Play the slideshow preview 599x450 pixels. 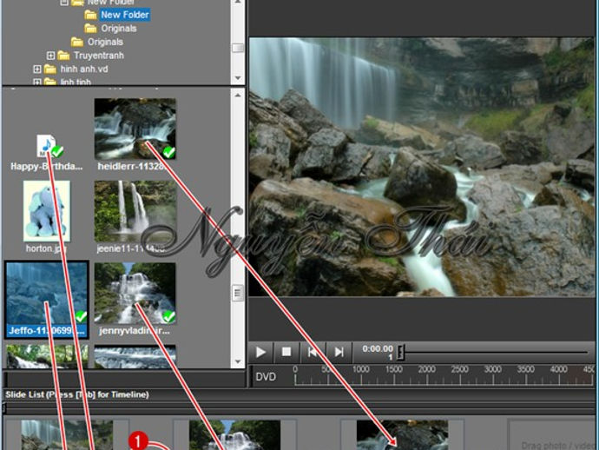pos(261,352)
